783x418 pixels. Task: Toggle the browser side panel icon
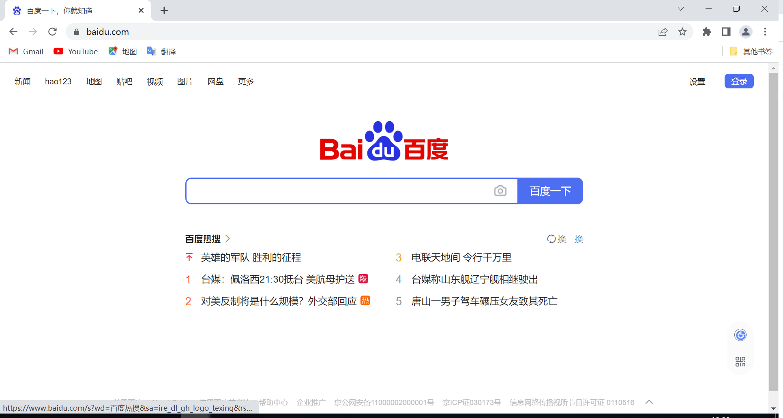726,32
